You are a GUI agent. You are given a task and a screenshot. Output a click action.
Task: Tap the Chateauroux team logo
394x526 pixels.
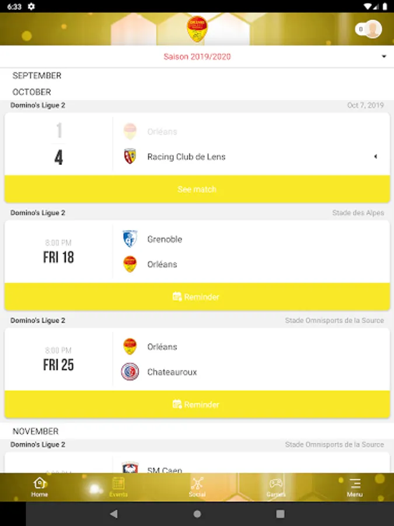130,372
